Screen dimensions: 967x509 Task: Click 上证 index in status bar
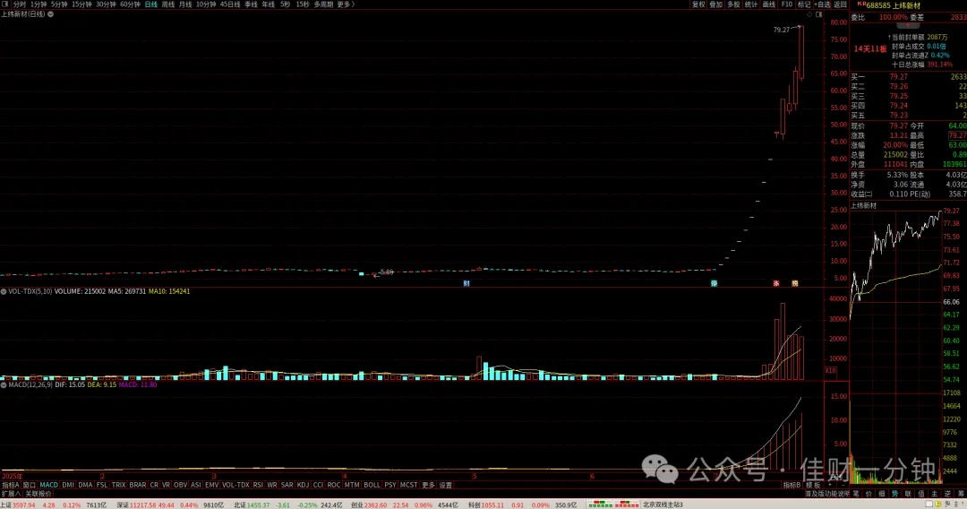click(6, 505)
